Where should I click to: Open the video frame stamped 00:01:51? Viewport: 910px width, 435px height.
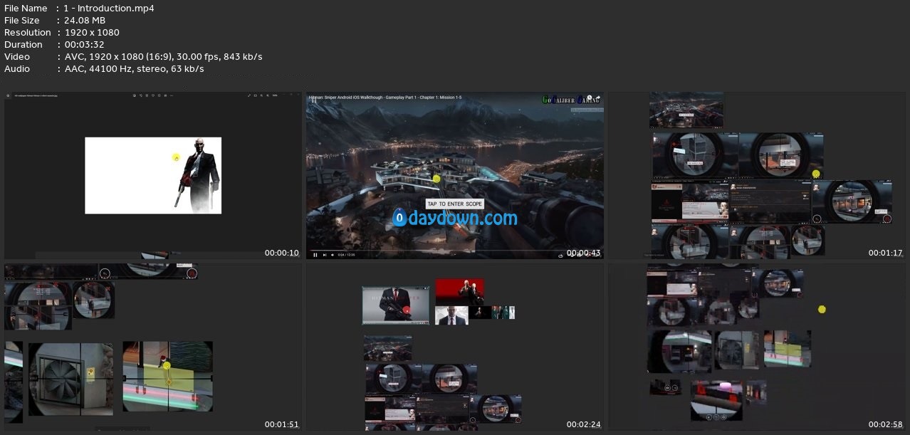153,347
